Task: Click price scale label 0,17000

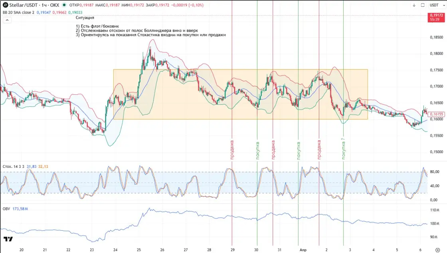Action: click(x=437, y=86)
